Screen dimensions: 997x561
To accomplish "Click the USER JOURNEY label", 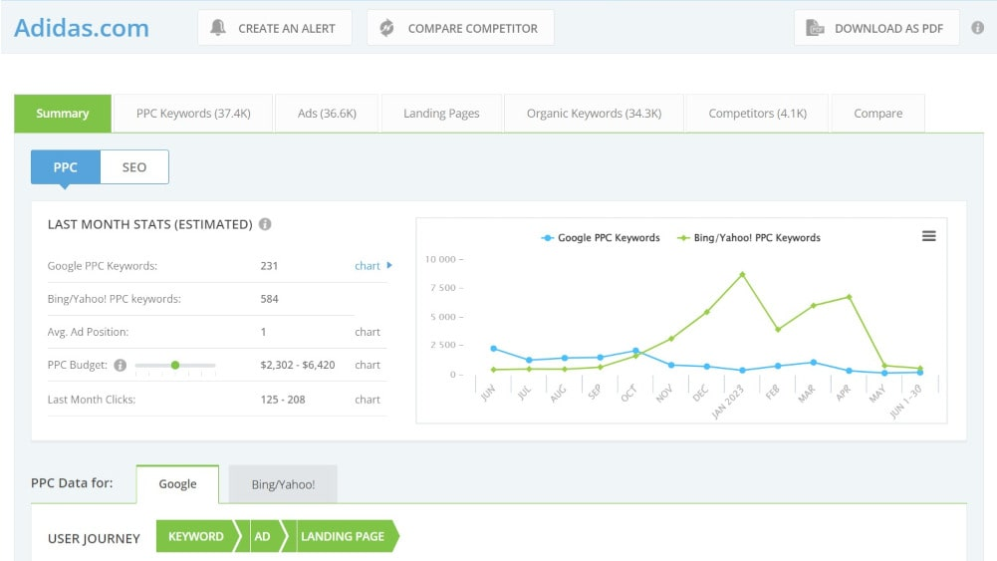I will [94, 539].
